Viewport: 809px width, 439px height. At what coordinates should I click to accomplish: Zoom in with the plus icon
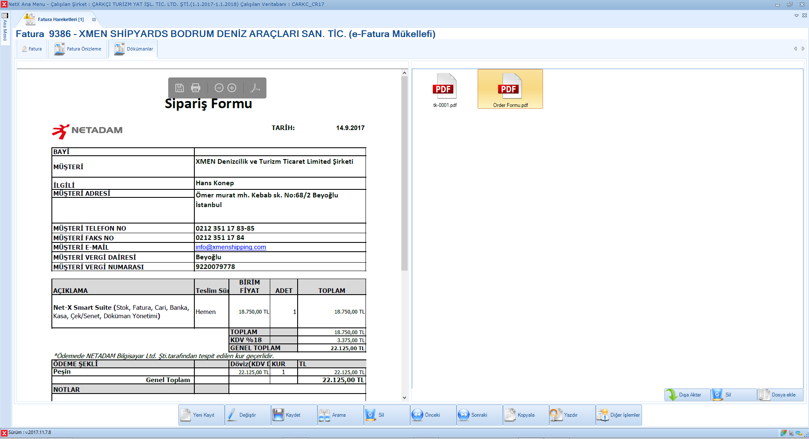click(232, 88)
